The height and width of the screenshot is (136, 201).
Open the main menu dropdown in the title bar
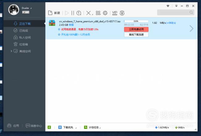(176, 6)
